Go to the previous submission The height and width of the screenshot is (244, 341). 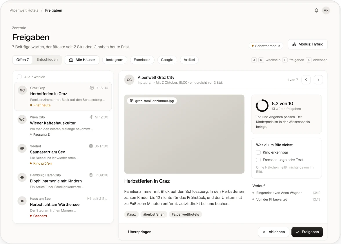click(x=306, y=80)
